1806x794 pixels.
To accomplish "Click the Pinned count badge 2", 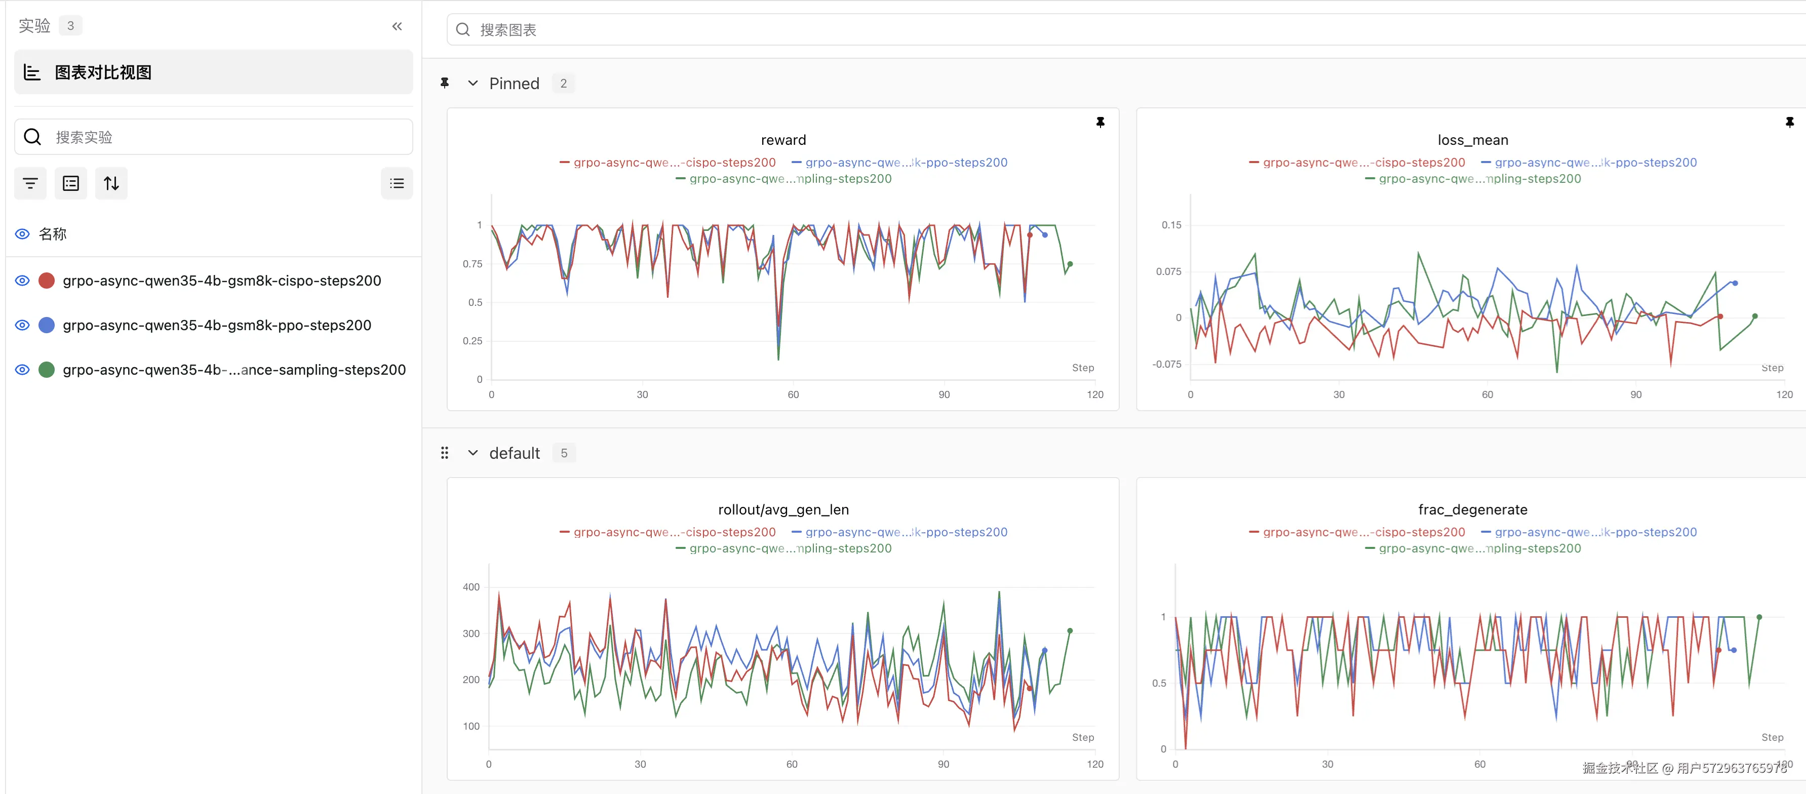I will pyautogui.click(x=563, y=84).
